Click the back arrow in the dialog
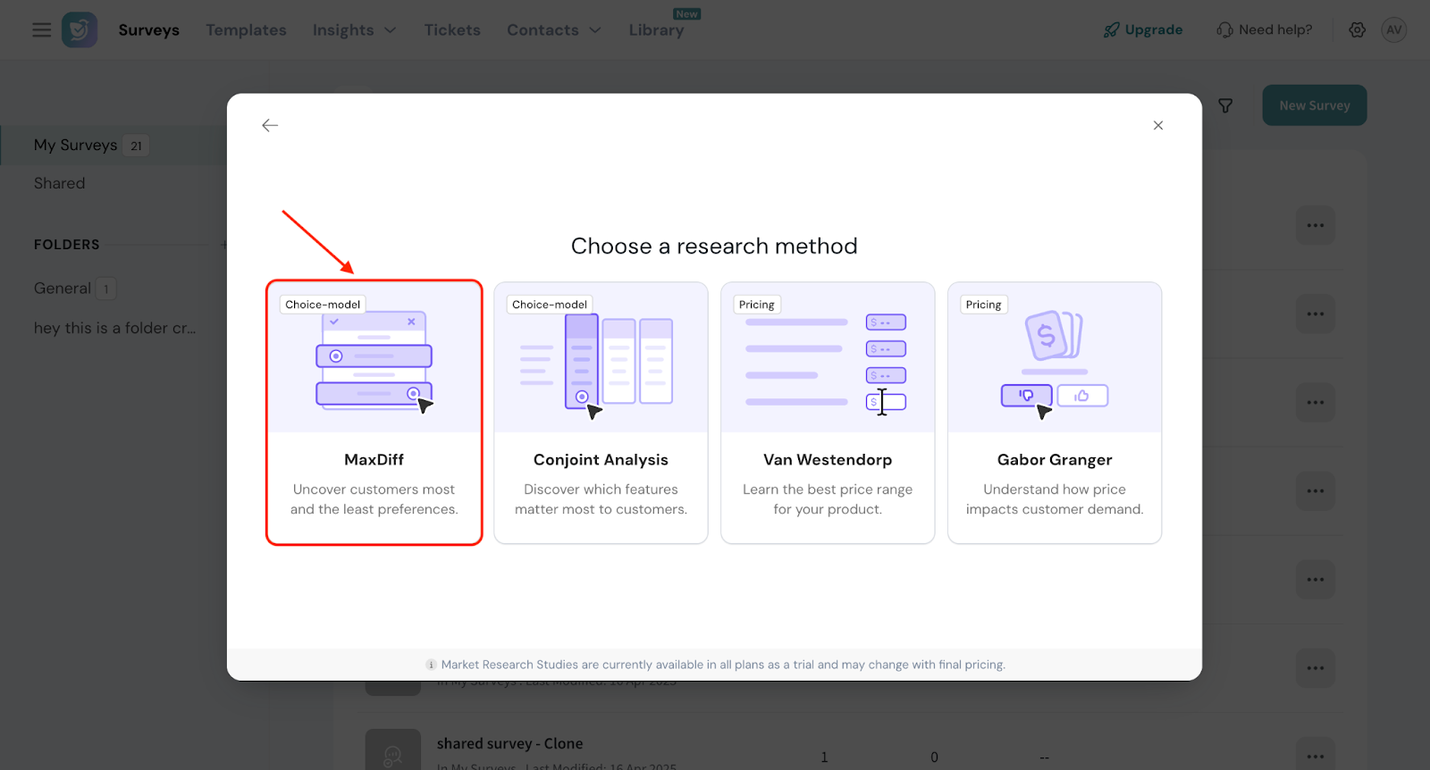Image resolution: width=1430 pixels, height=770 pixels. click(270, 126)
